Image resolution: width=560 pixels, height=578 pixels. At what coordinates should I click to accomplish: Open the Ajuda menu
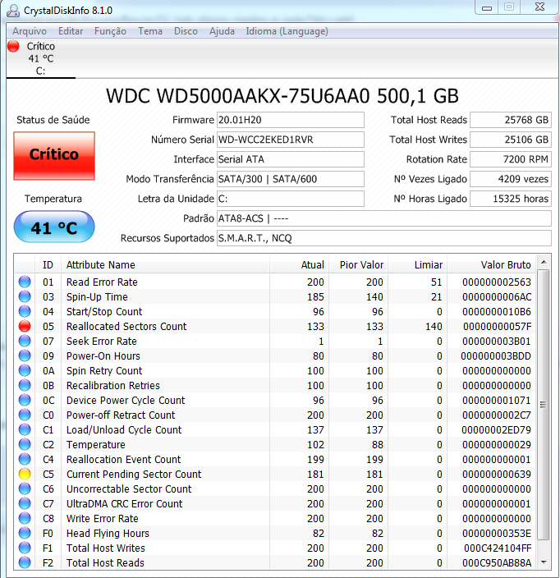222,31
